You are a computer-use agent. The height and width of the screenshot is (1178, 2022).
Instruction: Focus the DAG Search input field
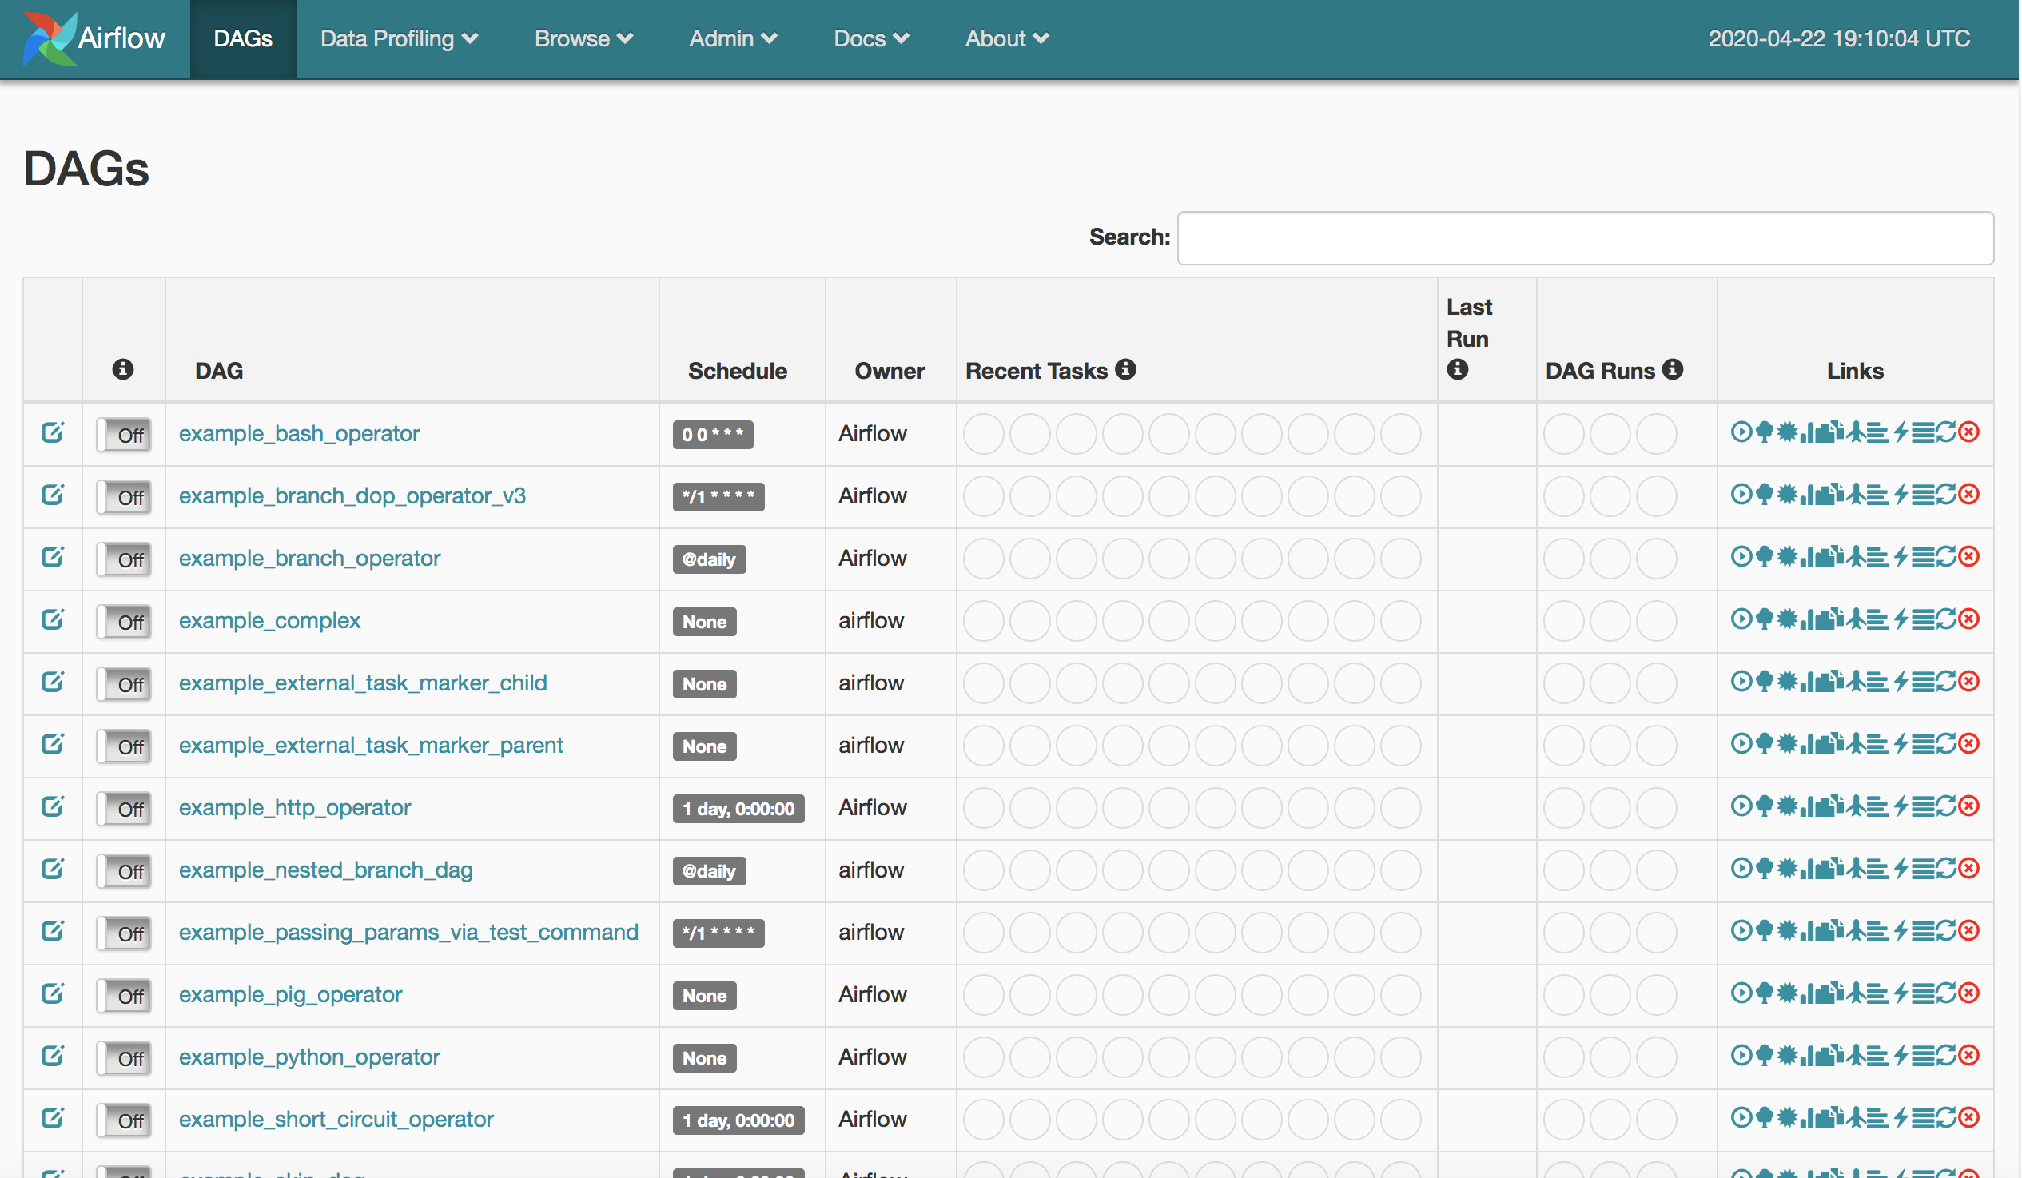(1585, 237)
